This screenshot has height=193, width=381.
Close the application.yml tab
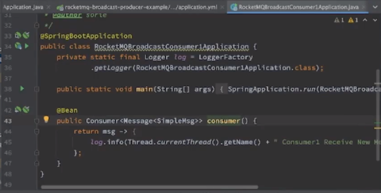222,7
